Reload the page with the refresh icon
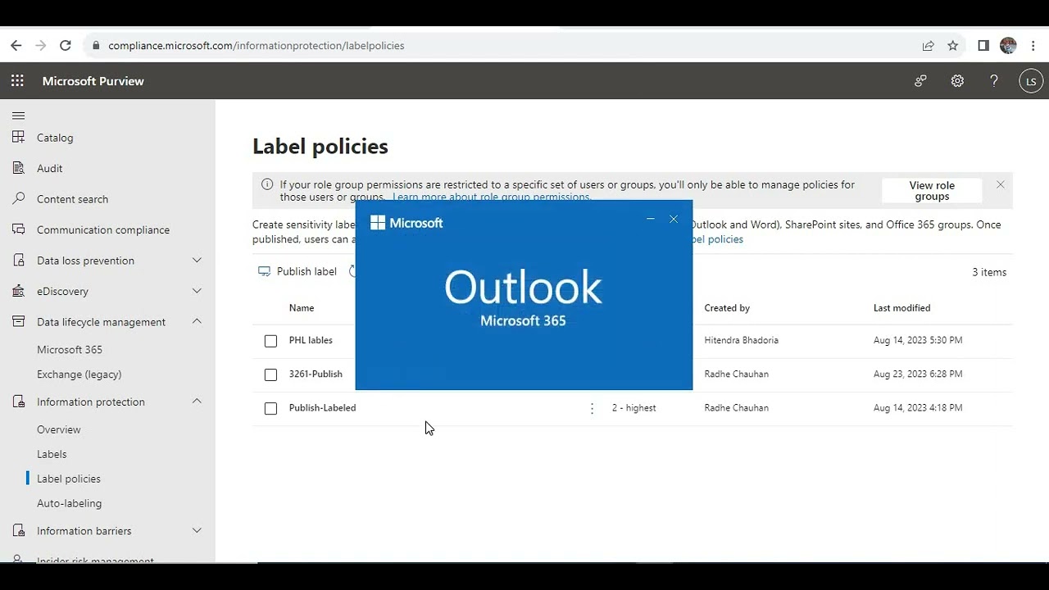This screenshot has height=590, width=1049. (x=66, y=46)
